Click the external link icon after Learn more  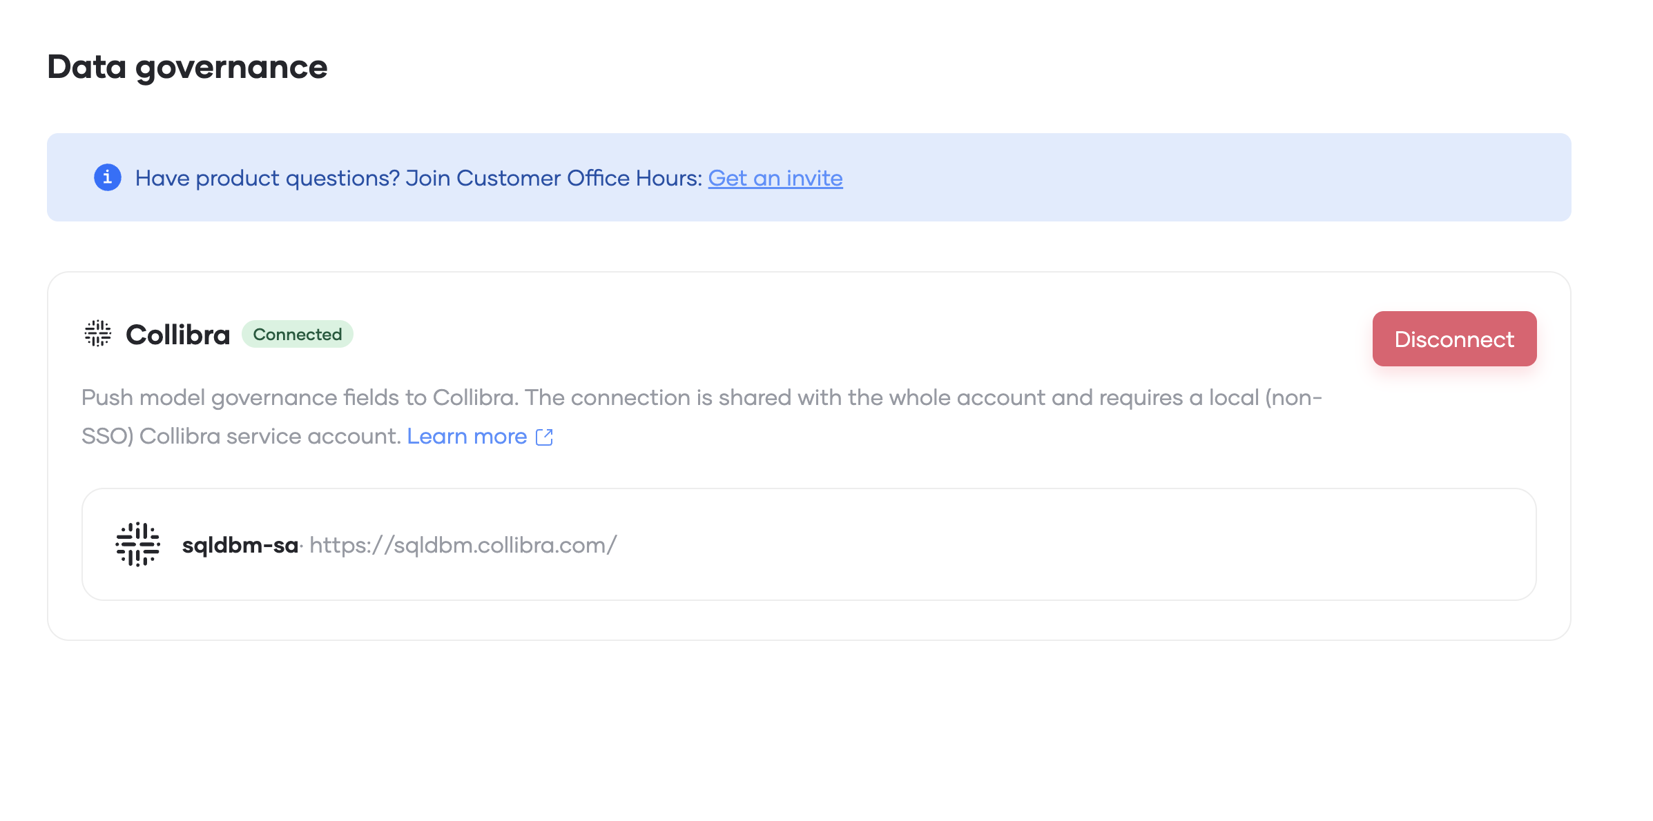click(545, 437)
